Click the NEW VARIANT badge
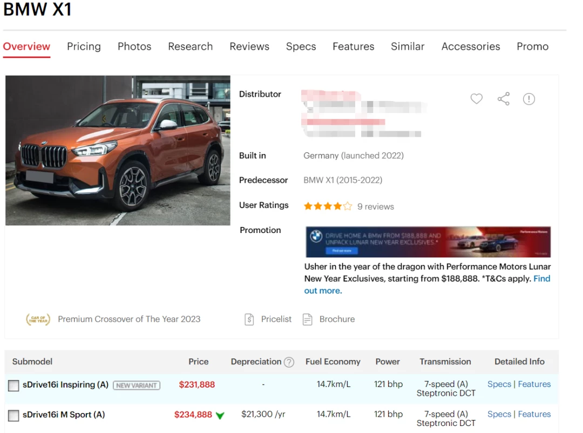The image size is (583, 433). tap(137, 385)
